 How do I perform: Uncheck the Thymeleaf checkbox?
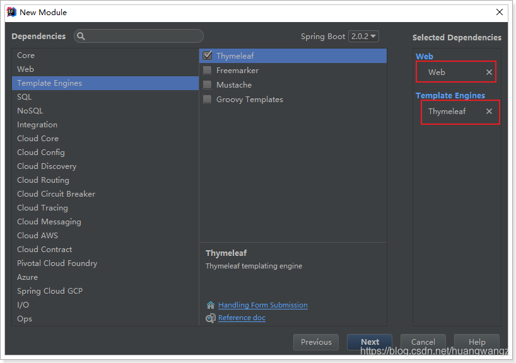click(208, 55)
